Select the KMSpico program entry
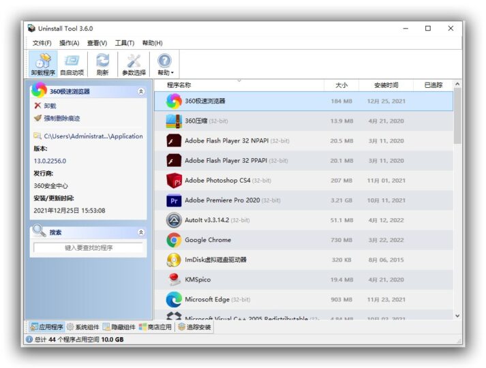Image resolution: width=486 pixels, height=368 pixels. pos(198,279)
